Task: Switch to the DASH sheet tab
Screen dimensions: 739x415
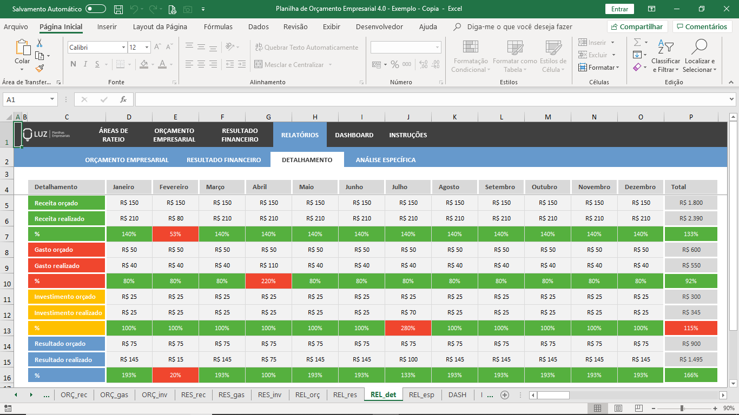Action: [x=457, y=394]
